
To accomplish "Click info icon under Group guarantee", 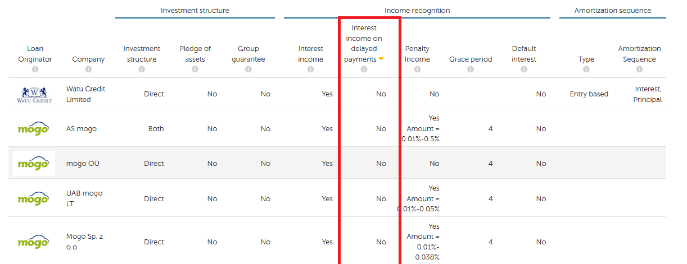I will click(248, 70).
